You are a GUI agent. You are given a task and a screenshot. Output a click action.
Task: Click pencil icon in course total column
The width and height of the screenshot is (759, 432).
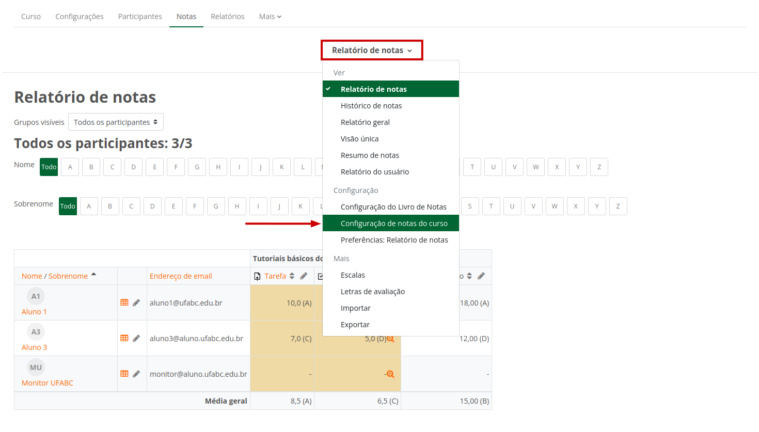tap(481, 276)
